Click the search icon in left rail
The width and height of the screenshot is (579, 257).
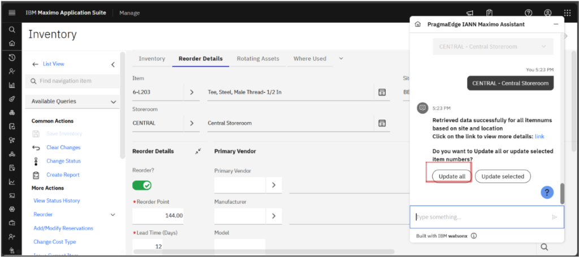[12, 30]
